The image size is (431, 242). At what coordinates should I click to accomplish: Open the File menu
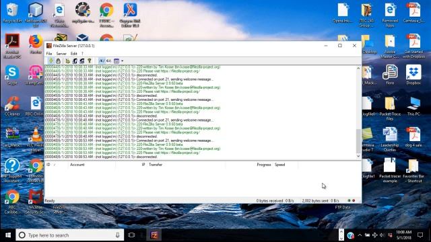pyautogui.click(x=49, y=54)
